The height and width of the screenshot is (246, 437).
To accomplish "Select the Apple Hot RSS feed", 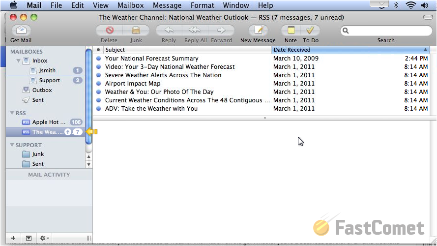I will point(45,122).
